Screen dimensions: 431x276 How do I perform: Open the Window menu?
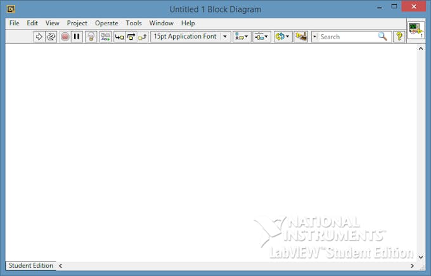[162, 23]
